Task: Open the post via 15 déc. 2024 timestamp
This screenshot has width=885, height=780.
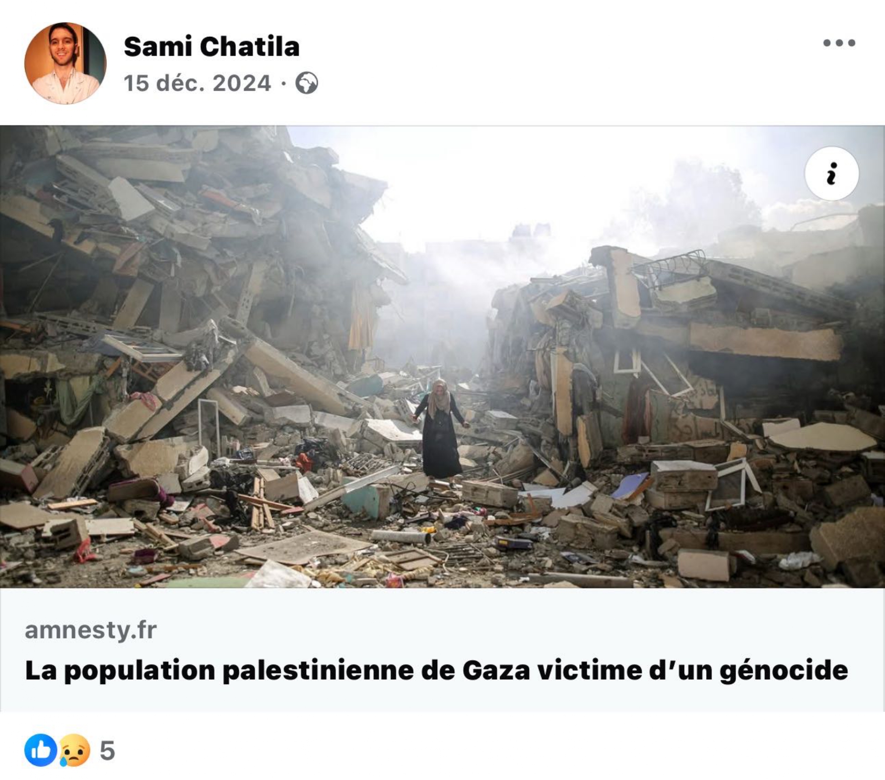Action: pos(197,83)
